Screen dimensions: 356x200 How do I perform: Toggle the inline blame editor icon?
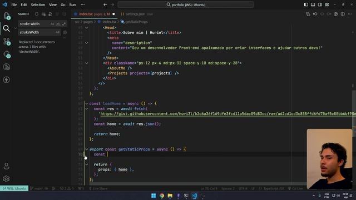coord(336,14)
